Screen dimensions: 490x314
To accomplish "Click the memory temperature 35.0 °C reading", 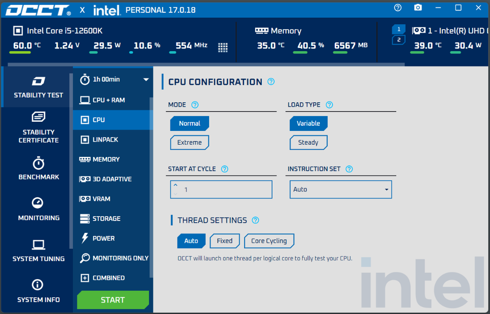I will pyautogui.click(x=271, y=46).
